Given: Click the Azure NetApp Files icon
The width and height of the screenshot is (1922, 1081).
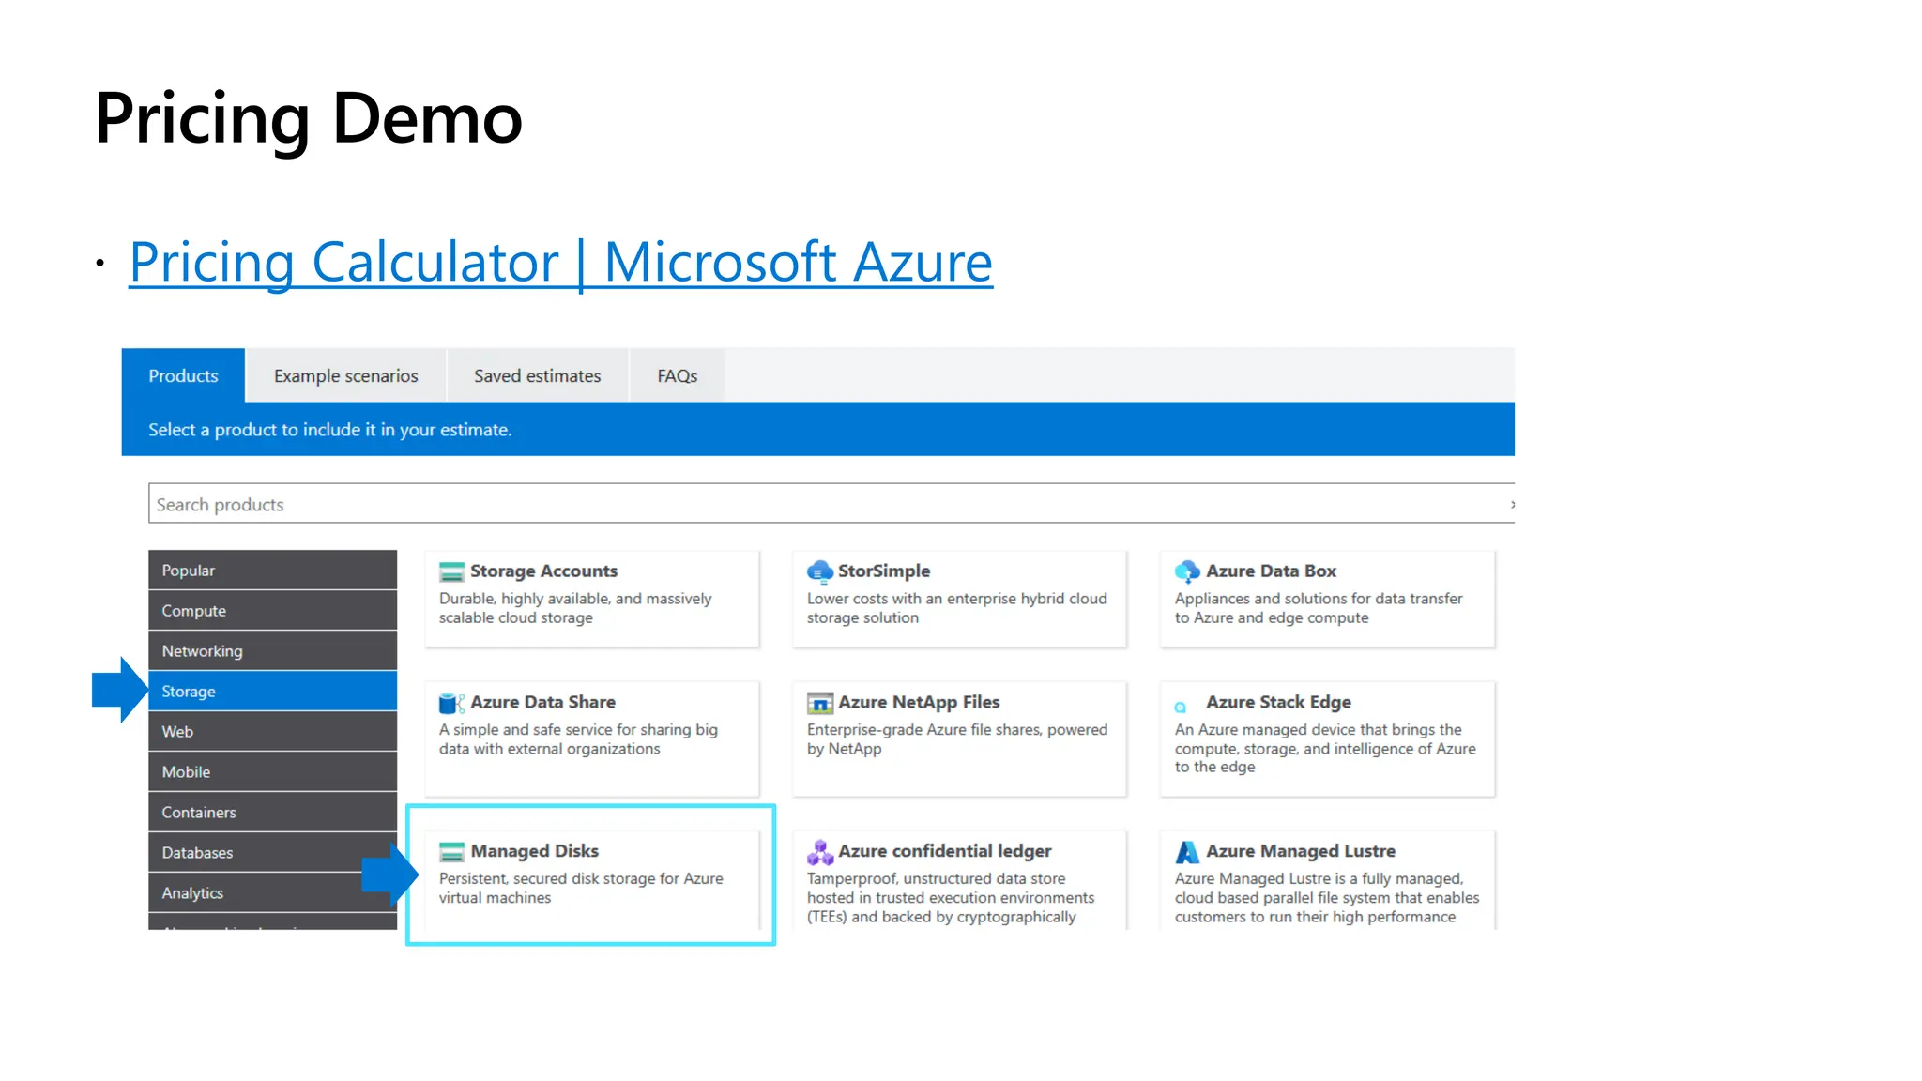Looking at the screenshot, I should pyautogui.click(x=820, y=703).
